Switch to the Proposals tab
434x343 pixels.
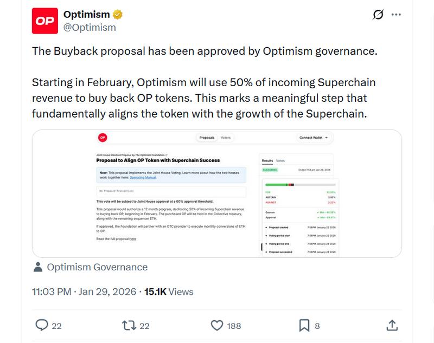click(x=207, y=137)
